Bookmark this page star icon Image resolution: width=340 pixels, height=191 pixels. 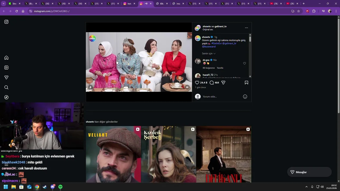(299, 11)
